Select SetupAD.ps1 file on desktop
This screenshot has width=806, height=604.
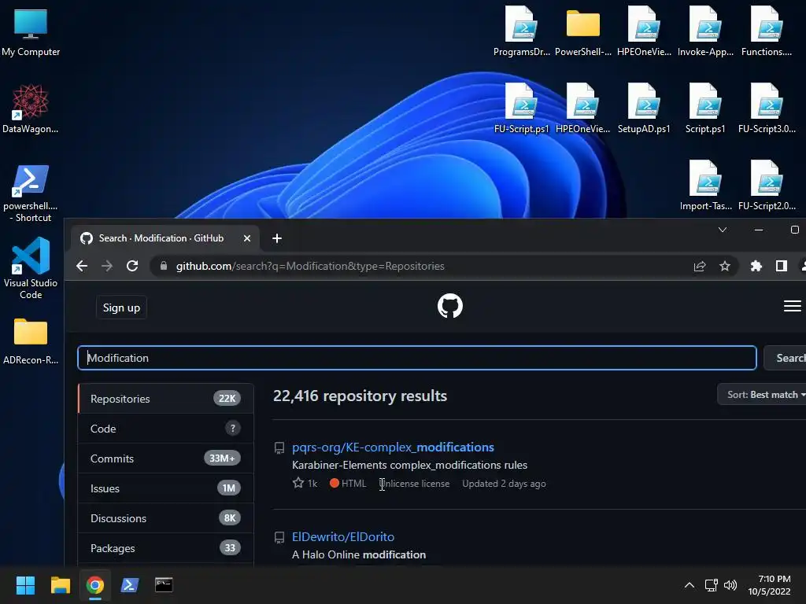[x=644, y=109]
